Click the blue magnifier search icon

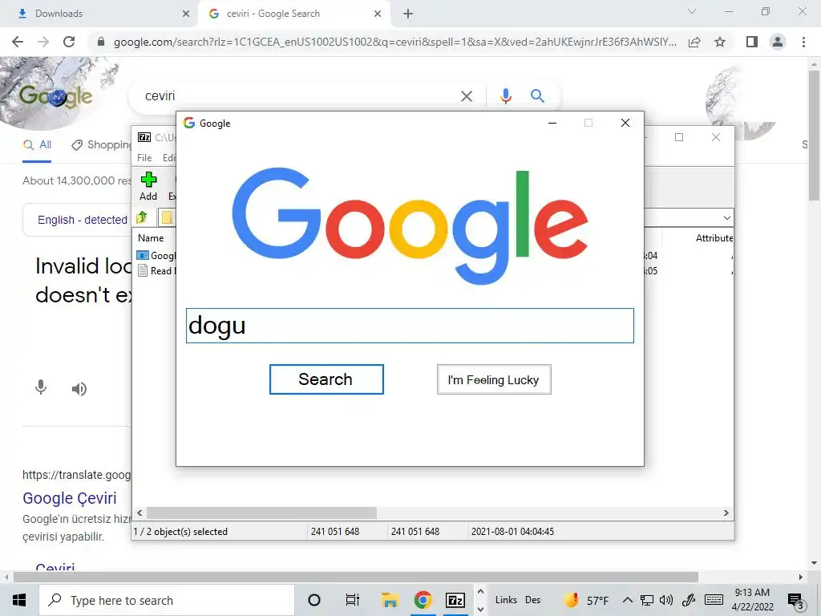(x=537, y=96)
